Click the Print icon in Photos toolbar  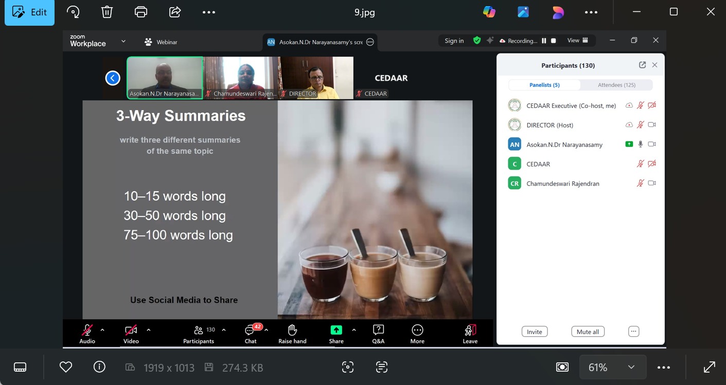(x=140, y=12)
